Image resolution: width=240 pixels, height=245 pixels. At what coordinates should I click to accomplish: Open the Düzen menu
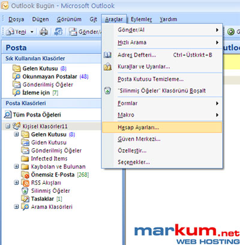click(x=40, y=19)
